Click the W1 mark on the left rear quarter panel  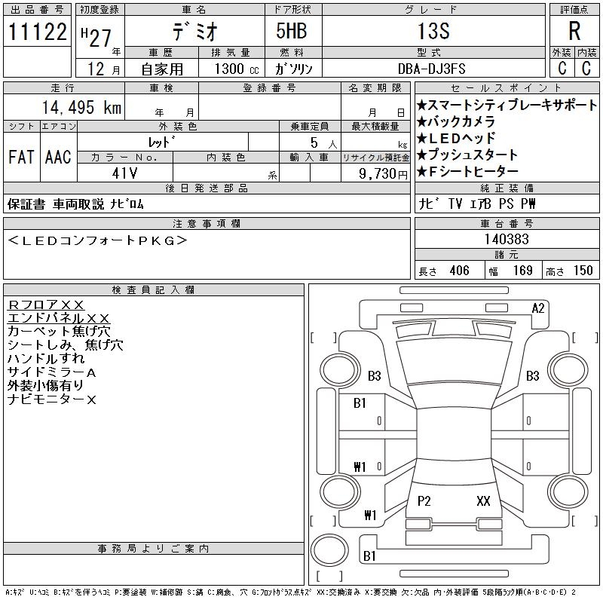[370, 516]
